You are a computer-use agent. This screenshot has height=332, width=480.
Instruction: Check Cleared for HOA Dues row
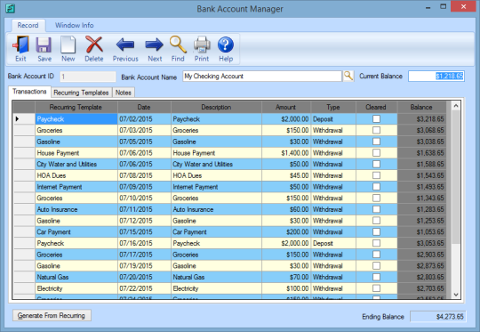click(376, 175)
